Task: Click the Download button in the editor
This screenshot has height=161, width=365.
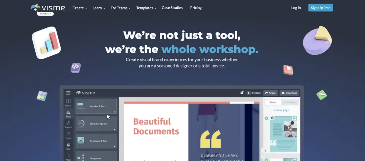Action: (x=289, y=93)
